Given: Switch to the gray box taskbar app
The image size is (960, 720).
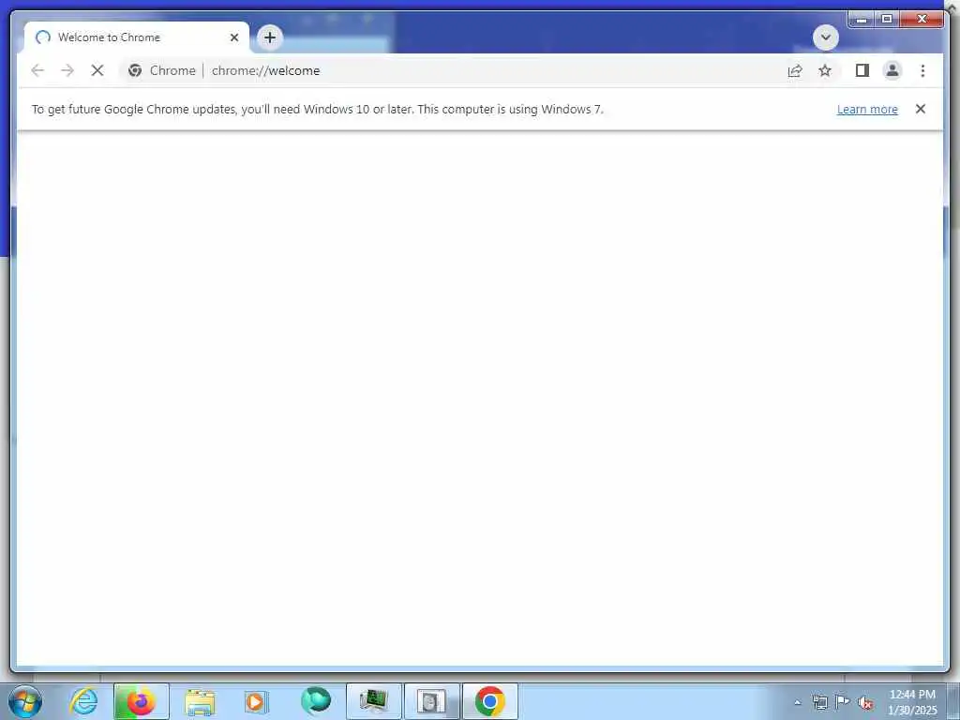Looking at the screenshot, I should coord(431,701).
